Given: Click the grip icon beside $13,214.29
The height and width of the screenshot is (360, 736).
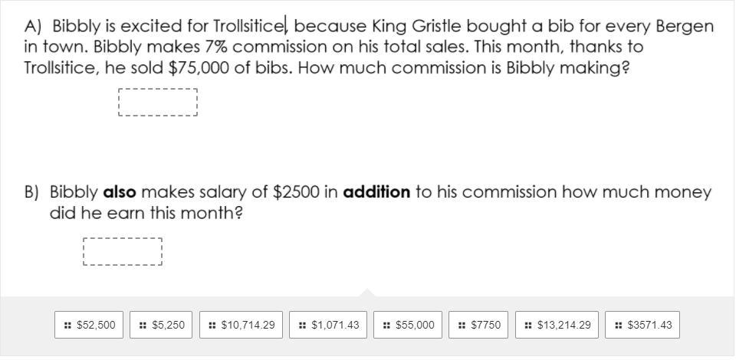Looking at the screenshot, I should (528, 326).
